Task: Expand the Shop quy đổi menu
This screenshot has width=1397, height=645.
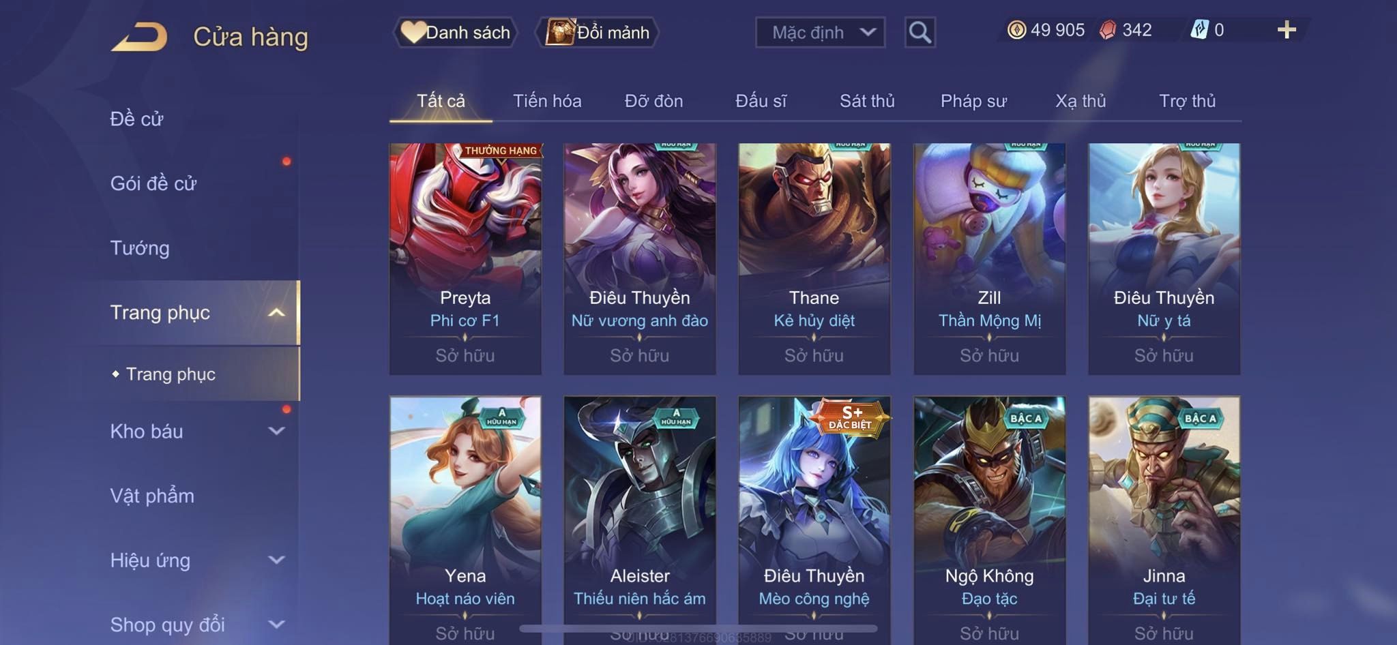Action: click(x=276, y=624)
